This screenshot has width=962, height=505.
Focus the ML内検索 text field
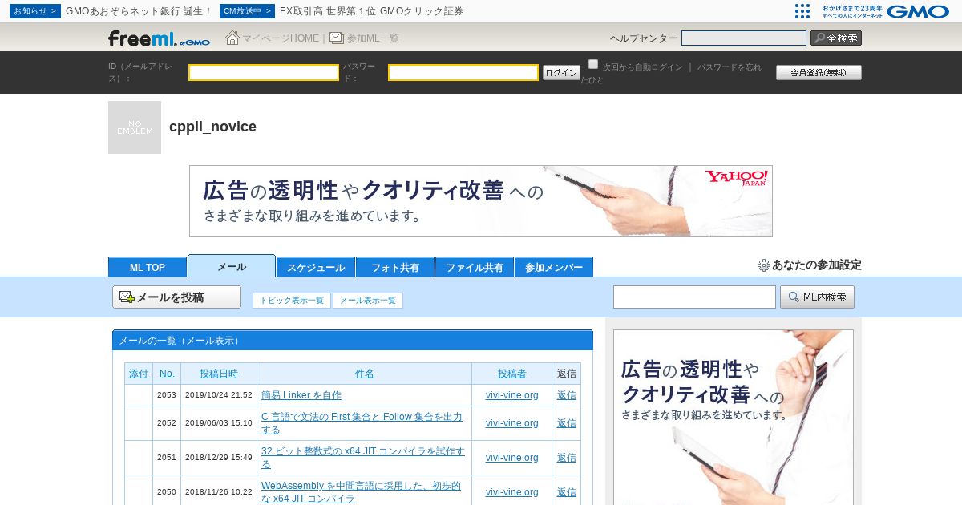(694, 297)
